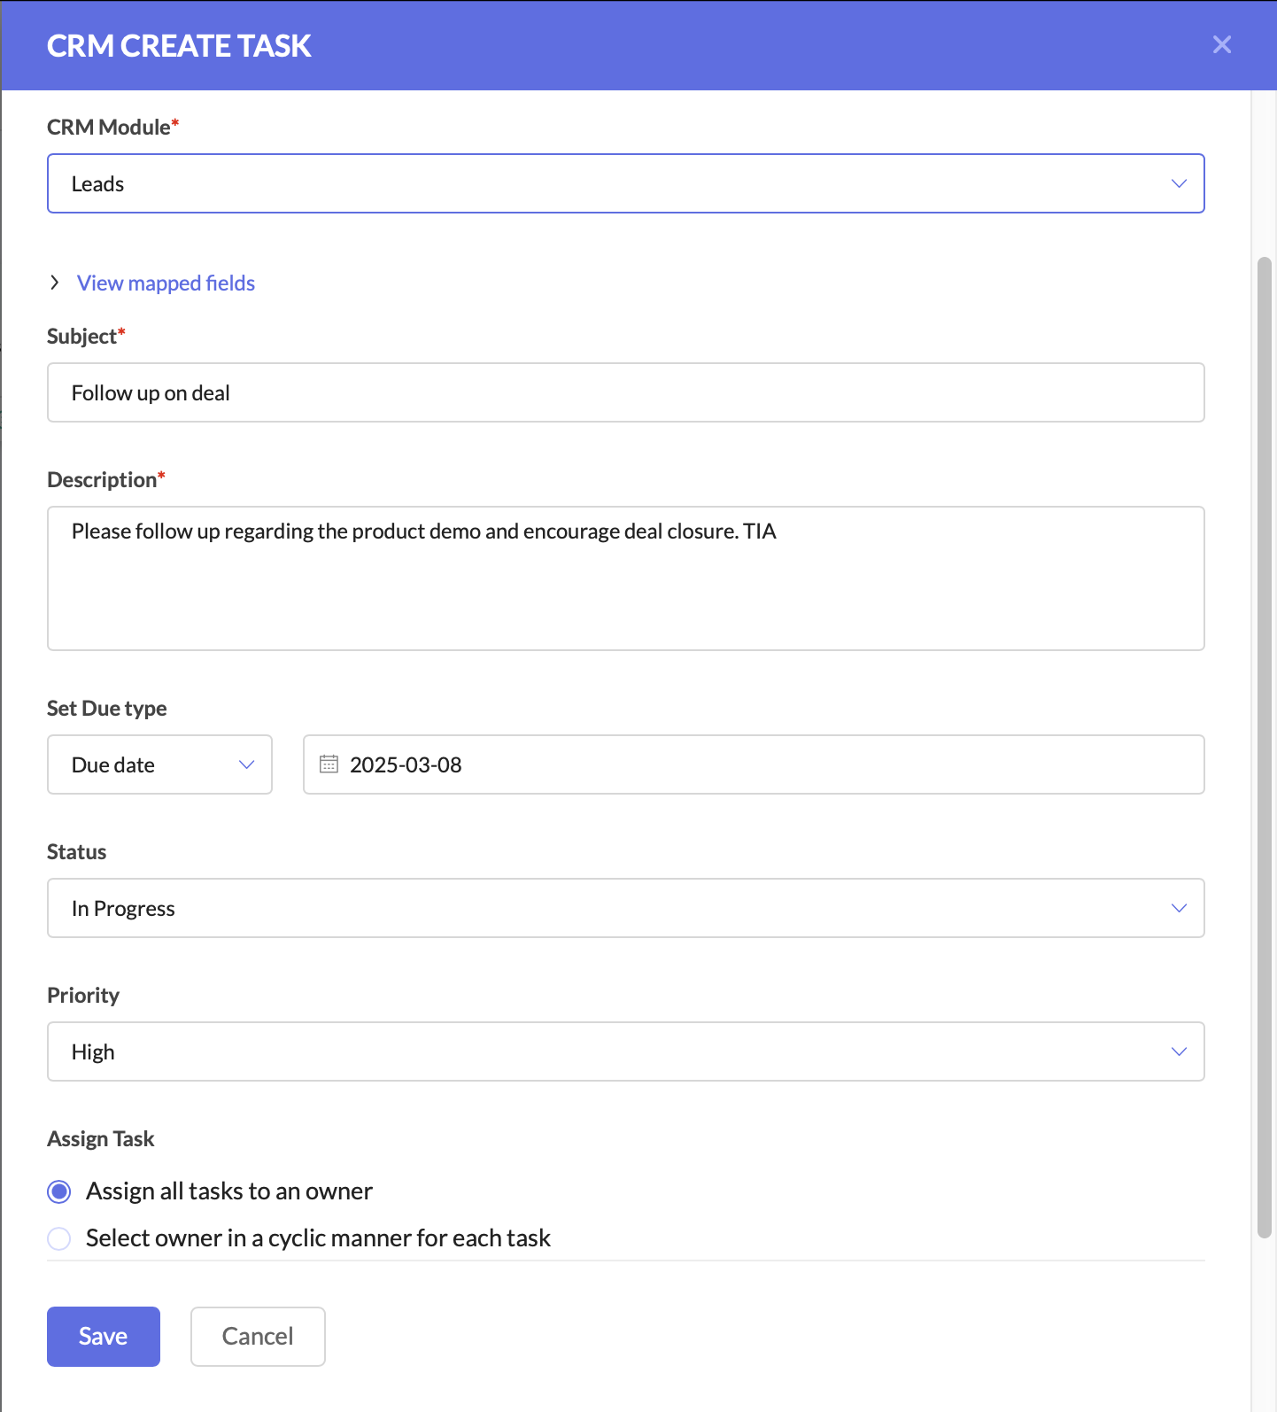1277x1412 pixels.
Task: Open the Priority dropdown showing High
Action: coord(625,1051)
